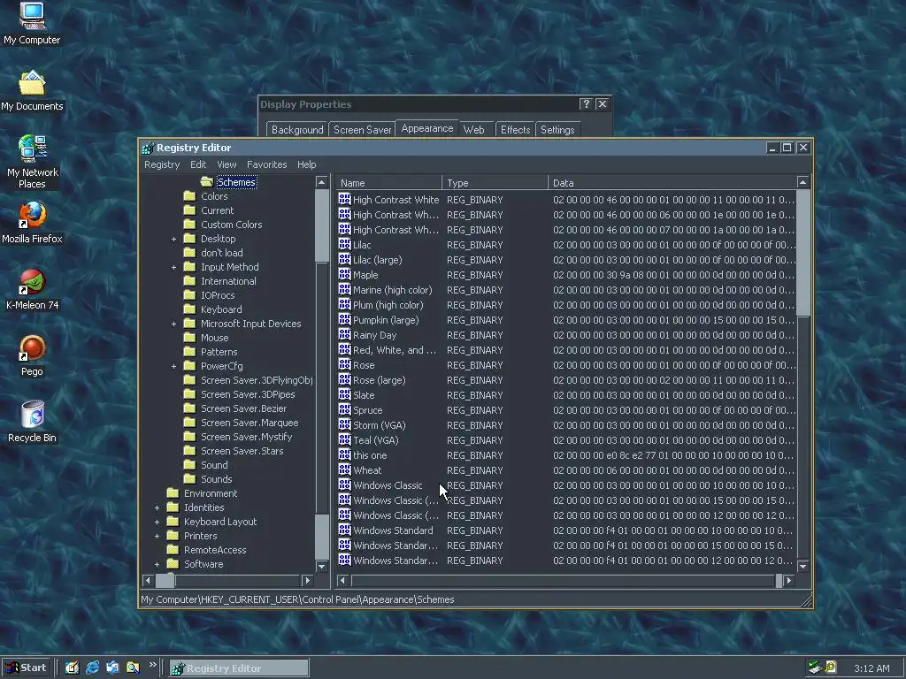This screenshot has width=906, height=679.
Task: Click the Registry Editor title bar icon
Action: pos(148,148)
